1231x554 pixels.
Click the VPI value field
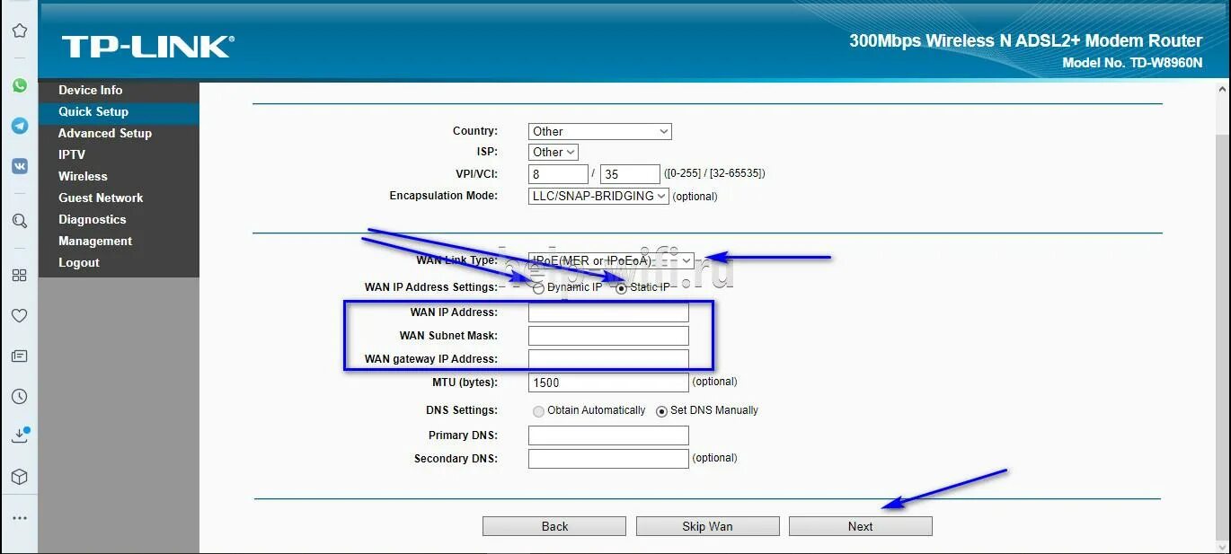tap(558, 174)
